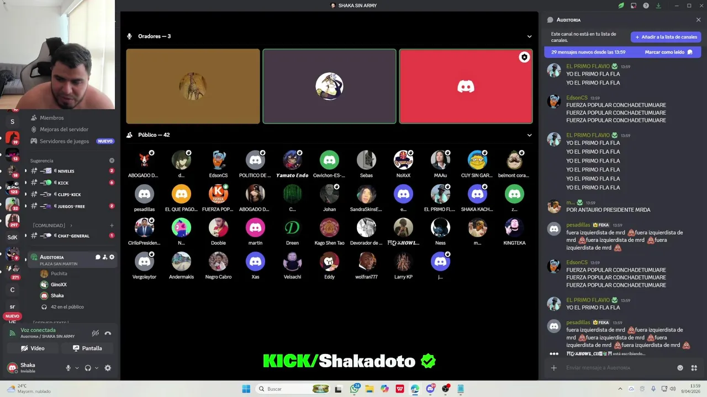Open microphone input device options arrow
Image resolution: width=707 pixels, height=397 pixels.
(77, 368)
